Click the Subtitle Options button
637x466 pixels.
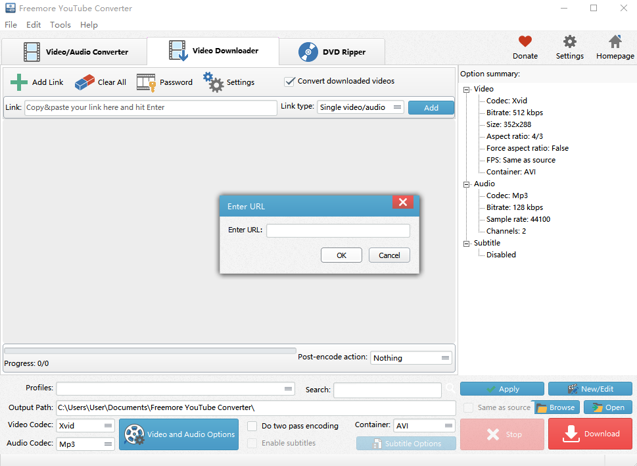click(406, 443)
